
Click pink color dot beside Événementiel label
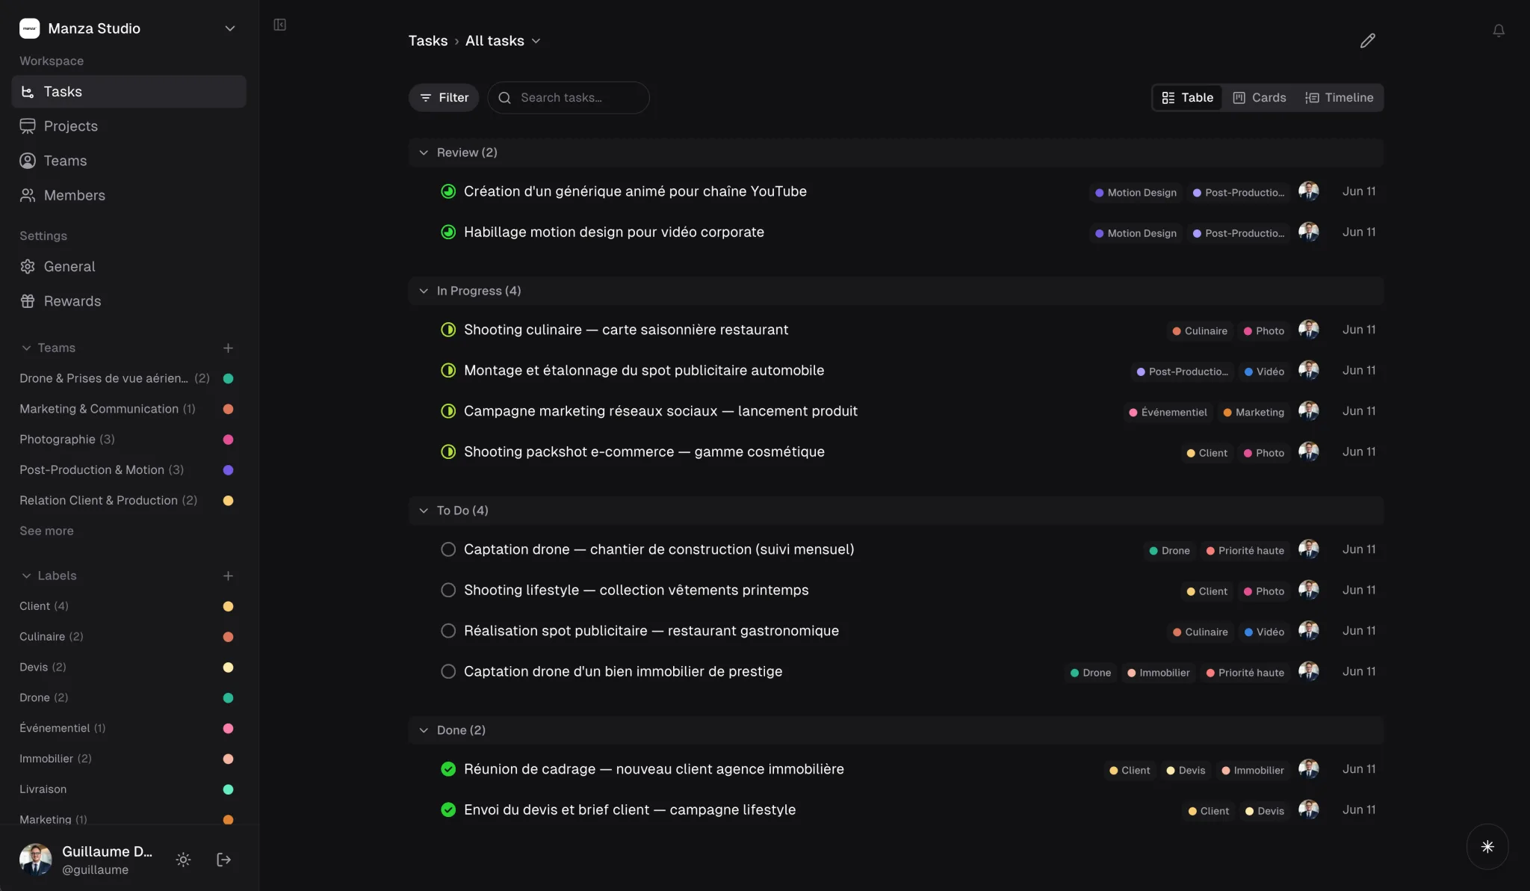(229, 728)
